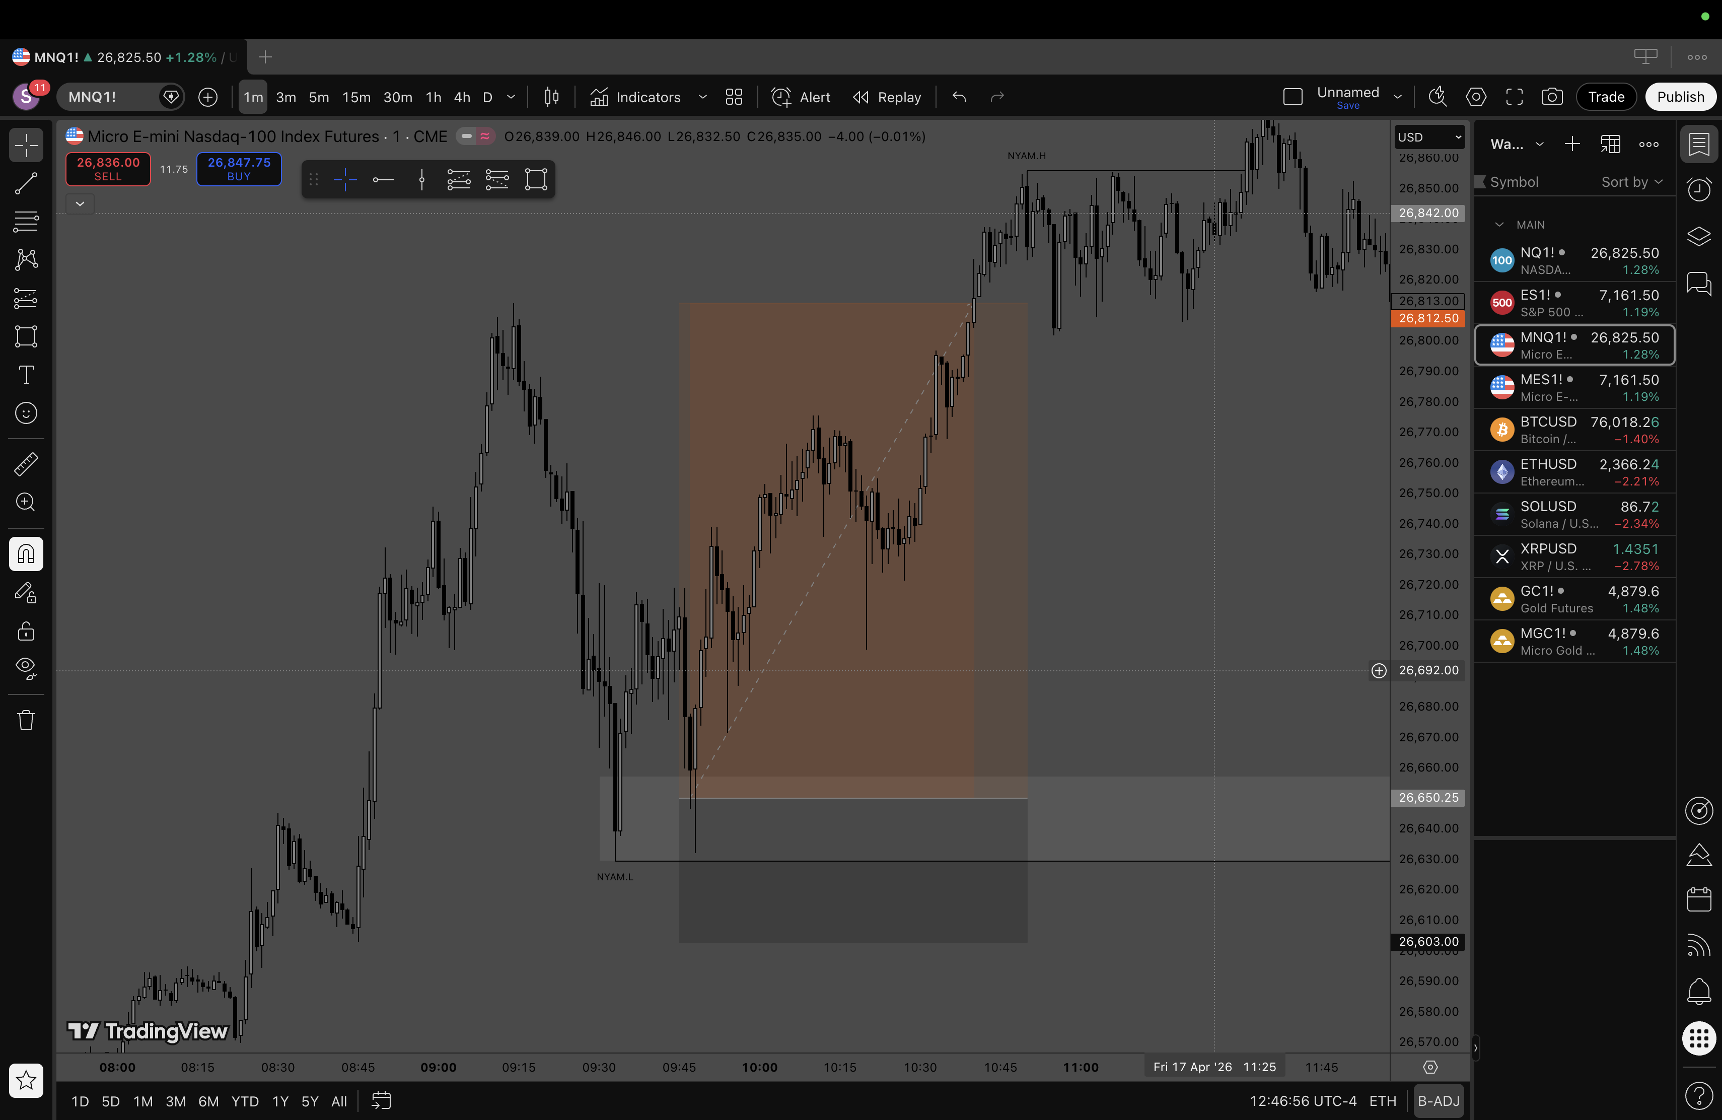Open the USD currency dropdown
The height and width of the screenshot is (1120, 1722).
[x=1429, y=137]
